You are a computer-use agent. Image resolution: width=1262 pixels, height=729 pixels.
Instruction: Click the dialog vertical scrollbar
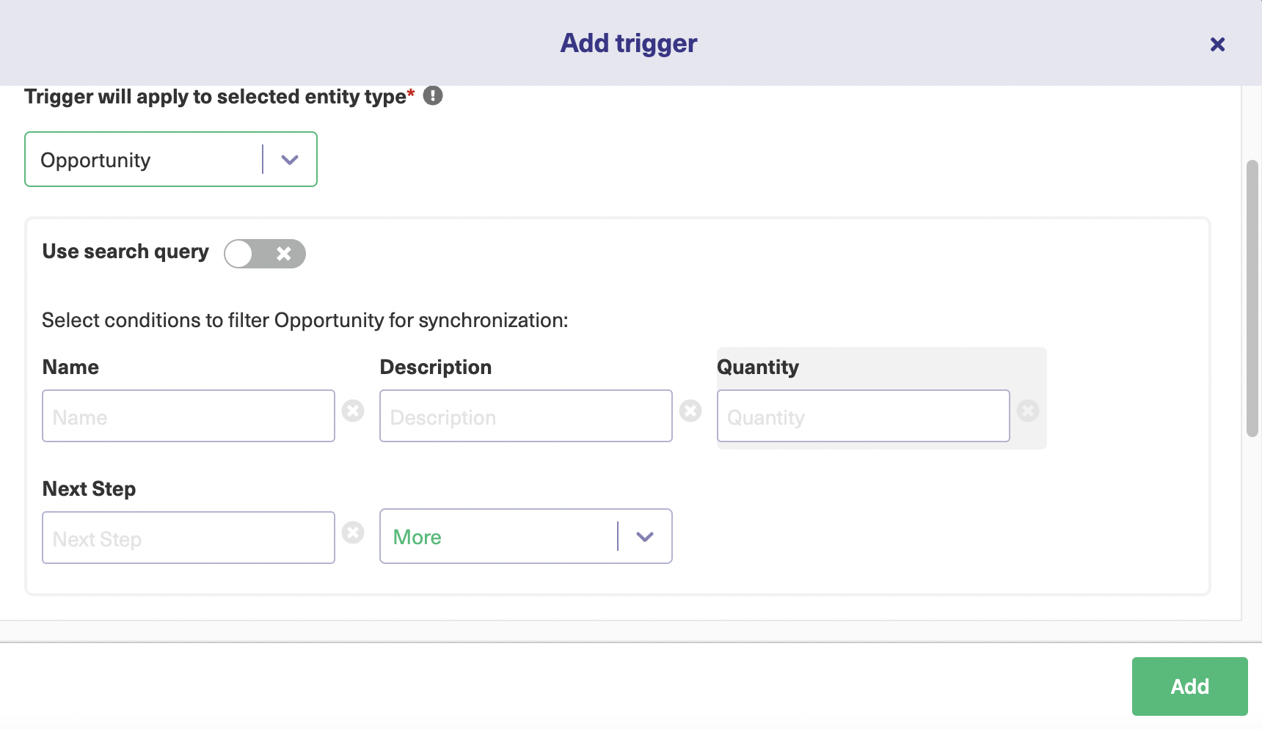[x=1252, y=298]
